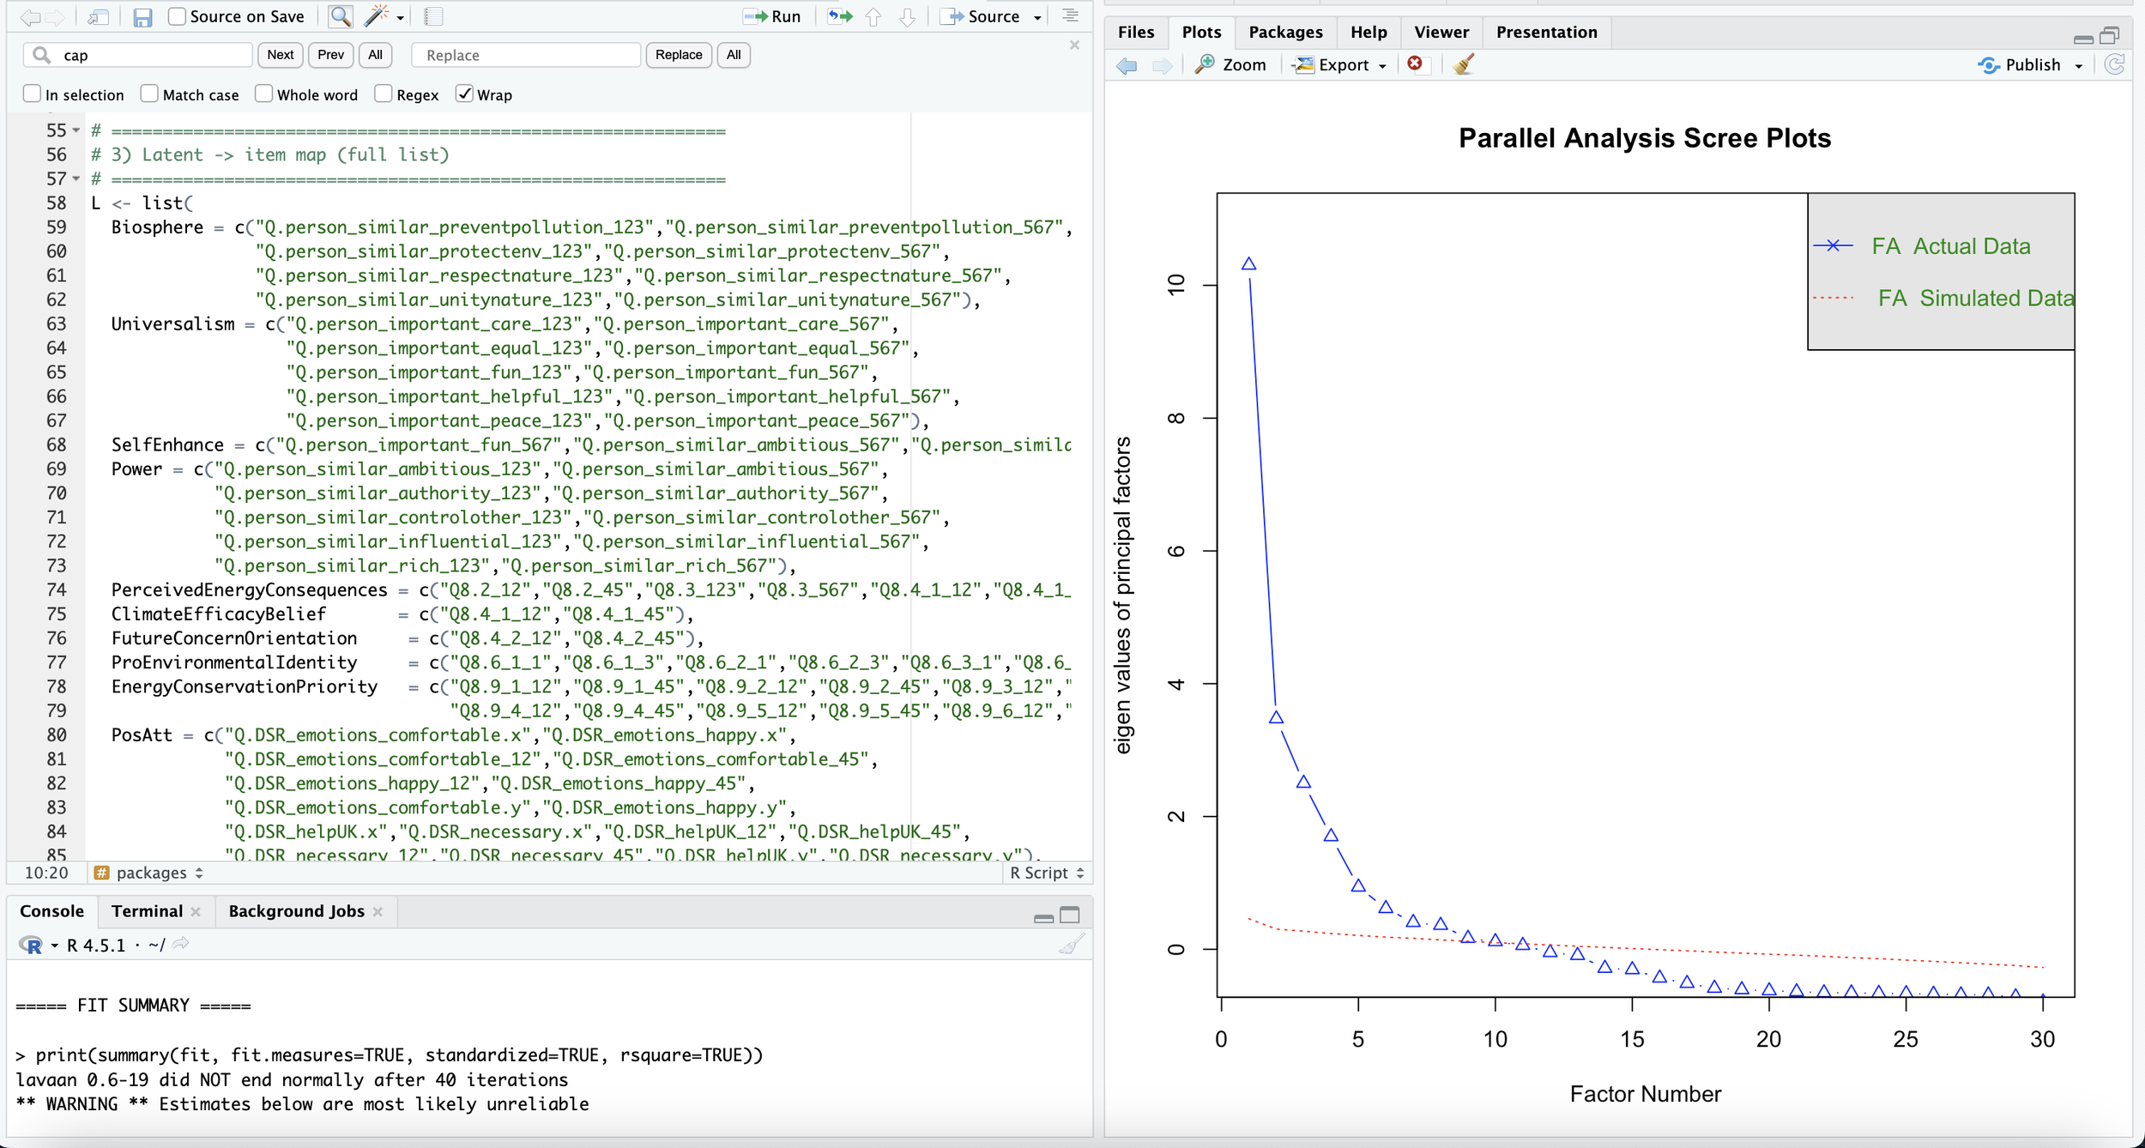Viewport: 2145px width, 1148px height.
Task: Toggle the Match case checkbox
Action: (149, 94)
